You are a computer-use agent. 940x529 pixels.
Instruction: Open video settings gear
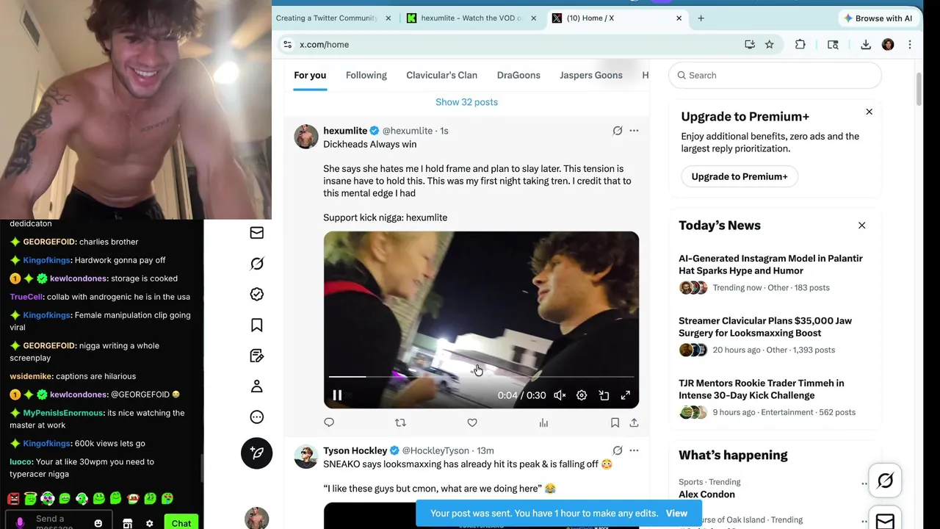click(x=582, y=395)
